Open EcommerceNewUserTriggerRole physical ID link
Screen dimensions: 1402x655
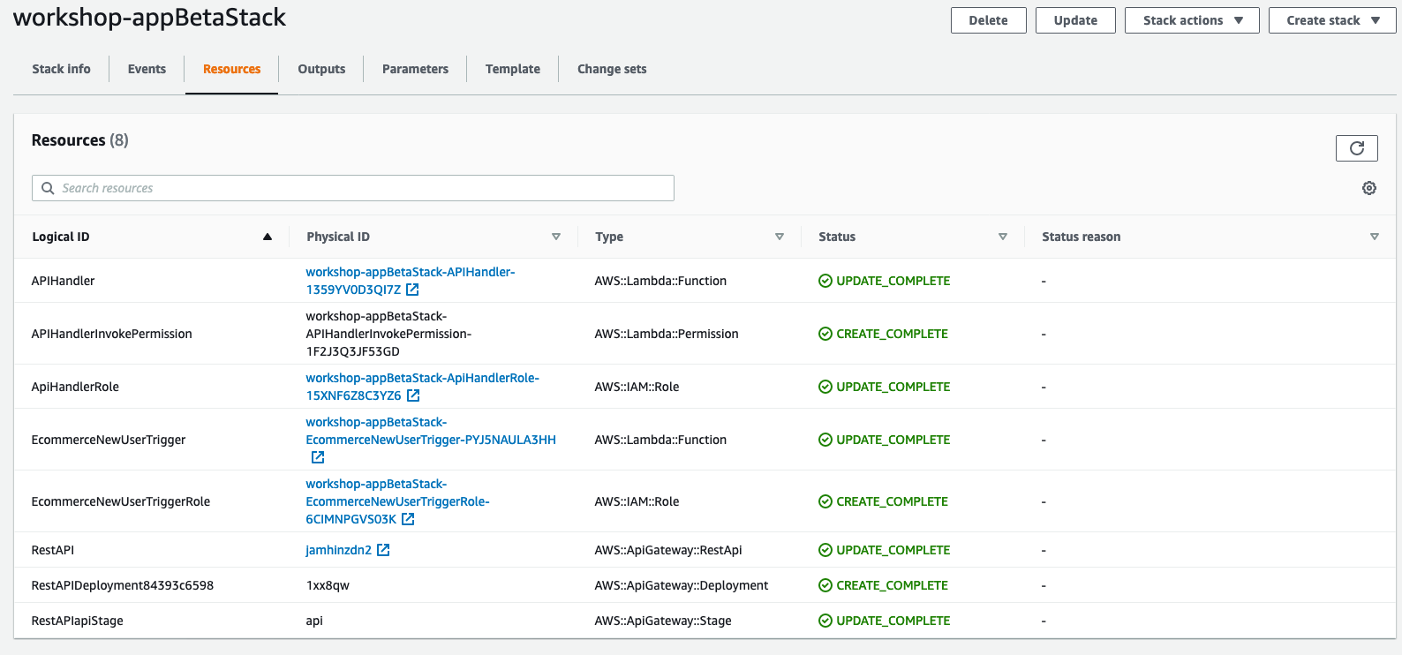click(x=397, y=501)
